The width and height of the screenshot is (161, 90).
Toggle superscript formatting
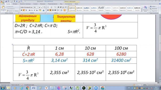(x=34, y=10)
